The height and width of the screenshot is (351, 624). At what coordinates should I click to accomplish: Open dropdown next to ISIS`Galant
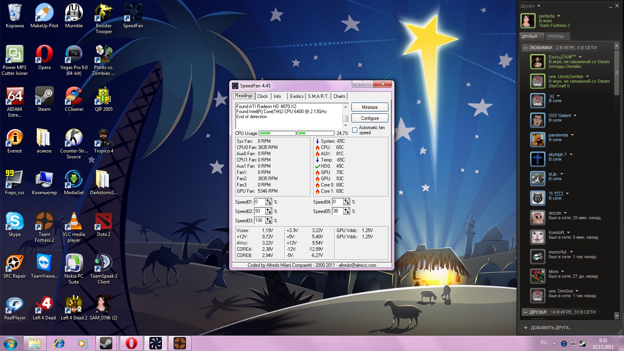tap(575, 115)
